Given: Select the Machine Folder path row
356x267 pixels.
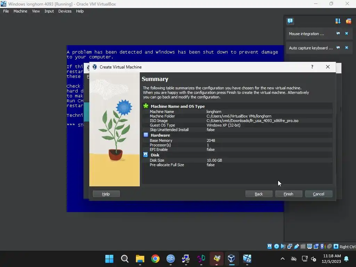Looking at the screenshot, I should [237, 116].
